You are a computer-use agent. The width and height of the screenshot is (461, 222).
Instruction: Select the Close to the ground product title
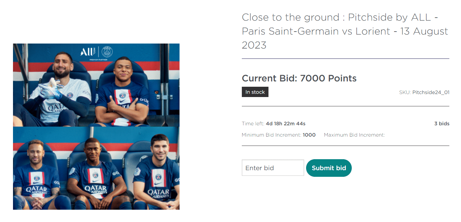[345, 31]
